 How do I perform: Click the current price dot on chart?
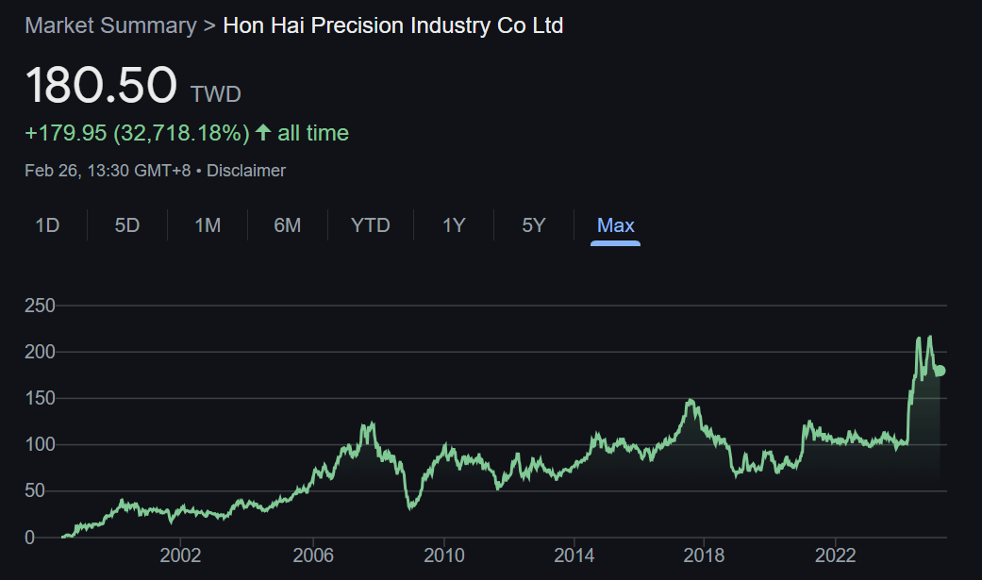coord(940,371)
